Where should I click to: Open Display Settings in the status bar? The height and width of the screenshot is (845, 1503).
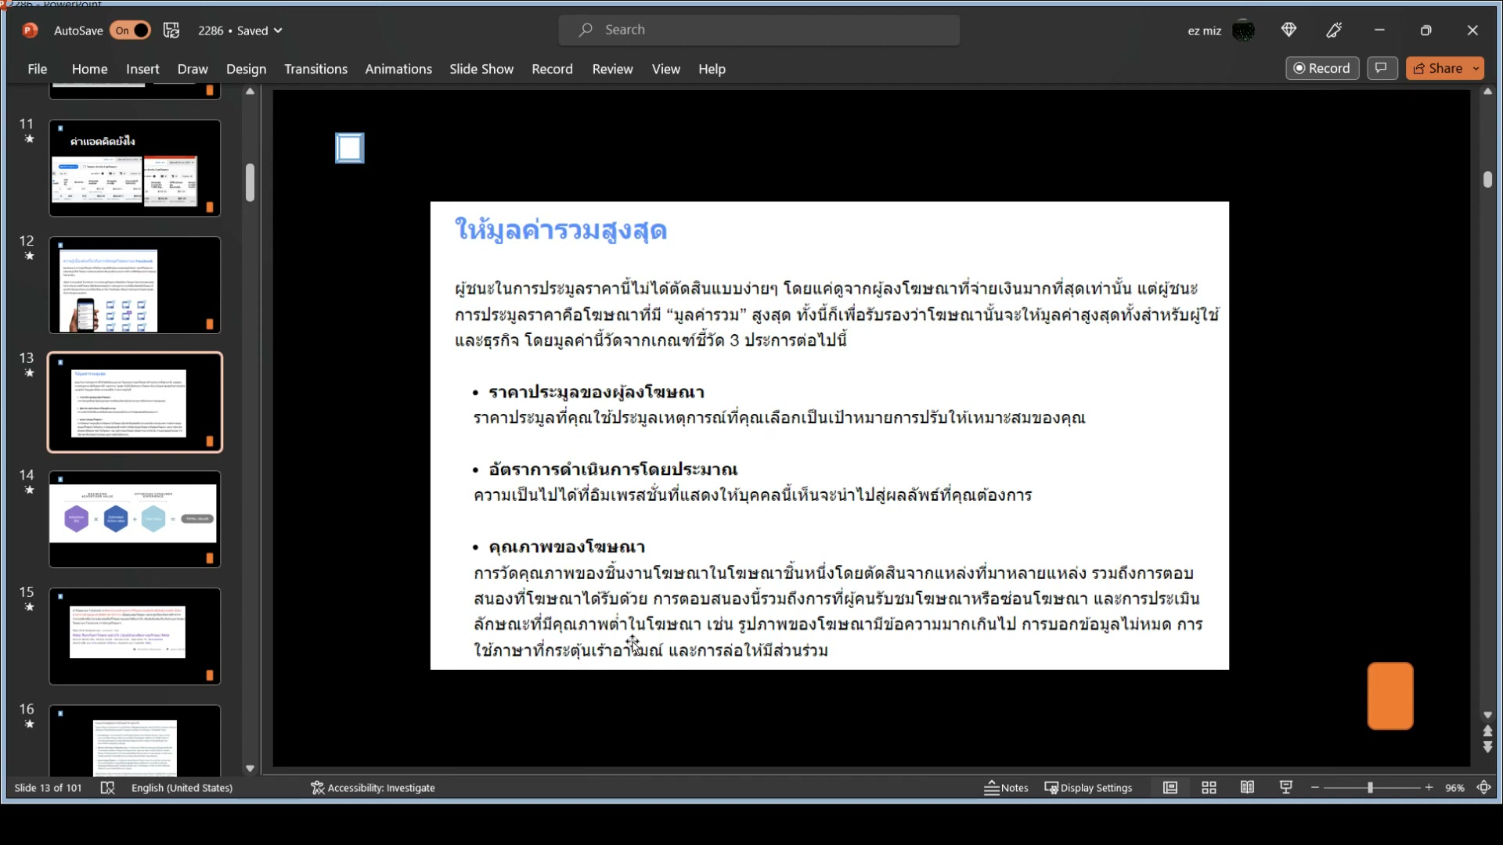coord(1089,788)
